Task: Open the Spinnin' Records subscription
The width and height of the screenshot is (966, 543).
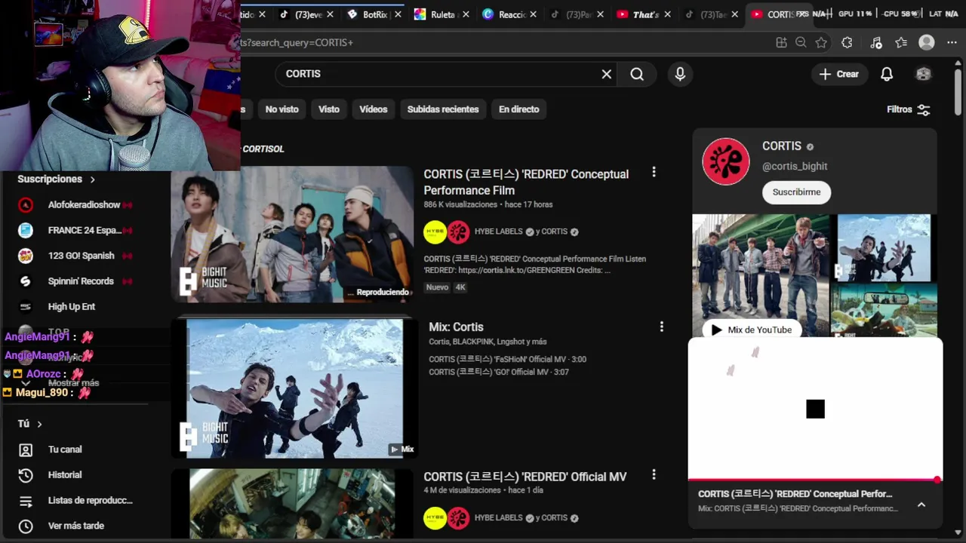Action: point(81,281)
